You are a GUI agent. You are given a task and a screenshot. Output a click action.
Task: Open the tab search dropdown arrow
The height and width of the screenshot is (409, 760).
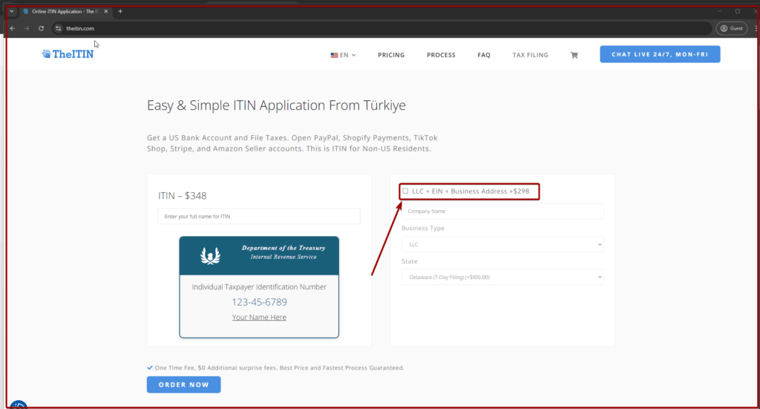[x=12, y=11]
